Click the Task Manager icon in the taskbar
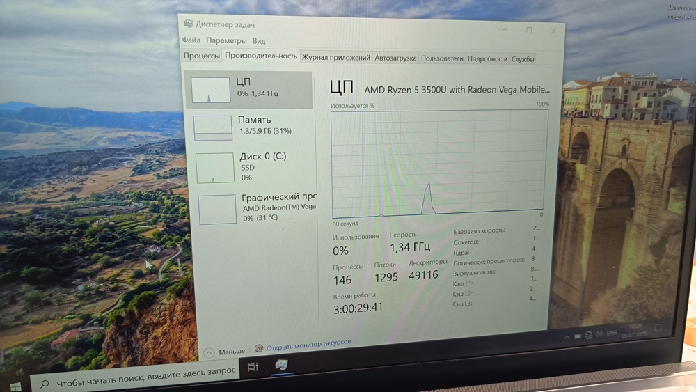696x392 pixels. 283,366
